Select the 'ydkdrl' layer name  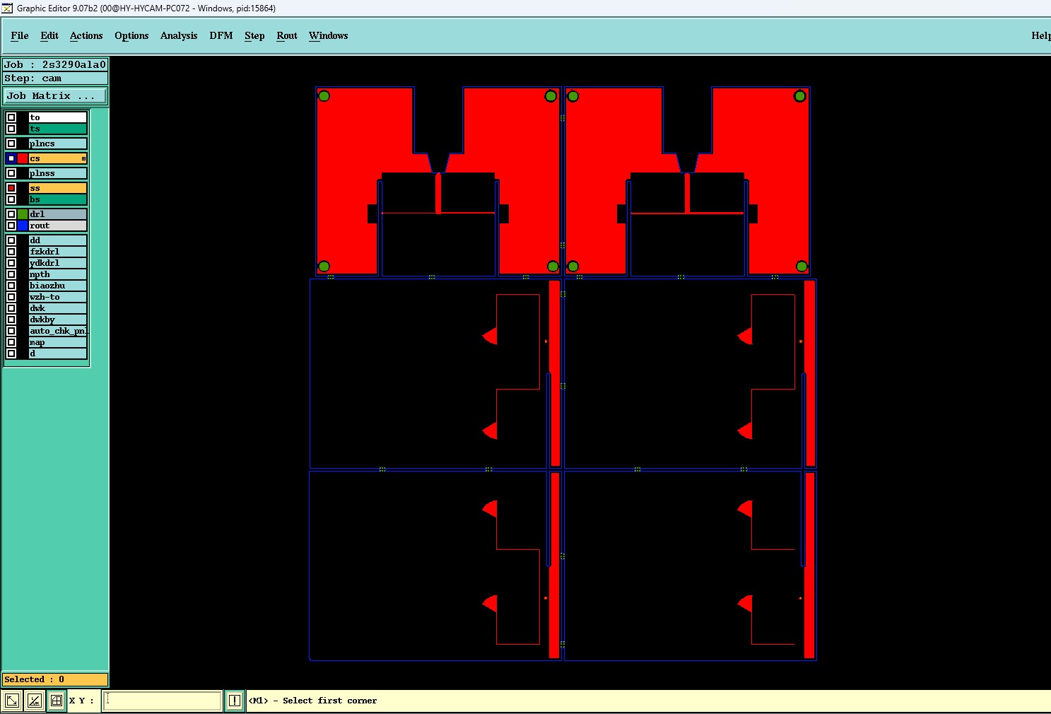tap(58, 263)
